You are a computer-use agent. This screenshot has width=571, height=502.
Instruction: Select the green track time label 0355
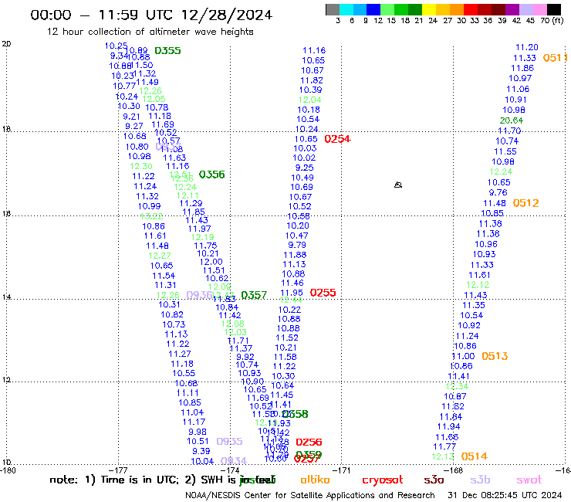coord(167,51)
